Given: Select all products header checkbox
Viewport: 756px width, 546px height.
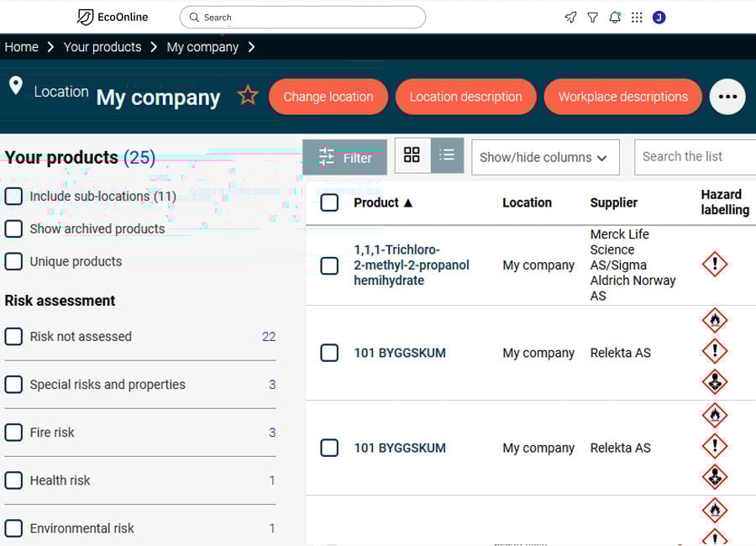Looking at the screenshot, I should 329,202.
